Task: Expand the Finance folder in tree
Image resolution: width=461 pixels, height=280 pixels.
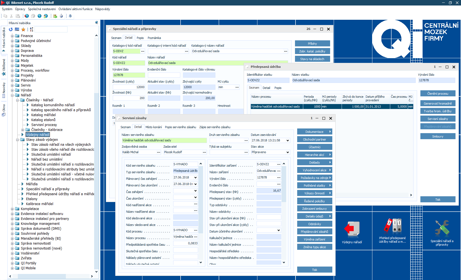Action: (12, 36)
